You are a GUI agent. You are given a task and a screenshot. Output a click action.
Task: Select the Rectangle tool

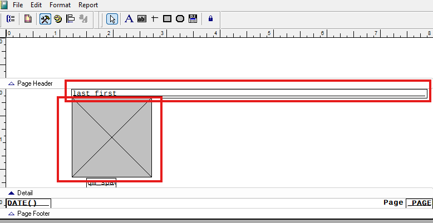pos(167,19)
